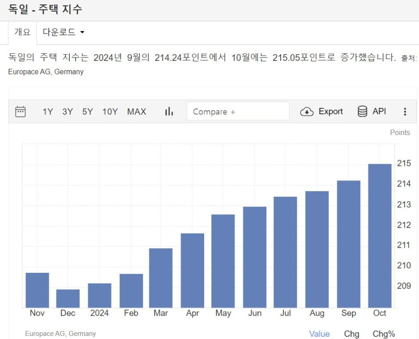Viewport: 419px width, 339px height.
Task: Click the API database icon
Action: point(362,111)
